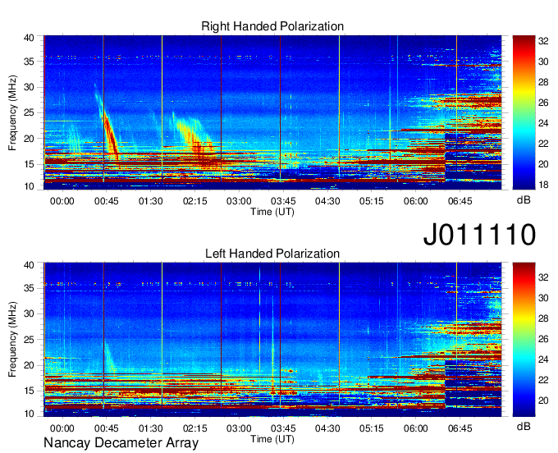This screenshot has height=453, width=558.
Task: Click the 04:30 time tick of Left Handed plot
Action: tap(327, 428)
